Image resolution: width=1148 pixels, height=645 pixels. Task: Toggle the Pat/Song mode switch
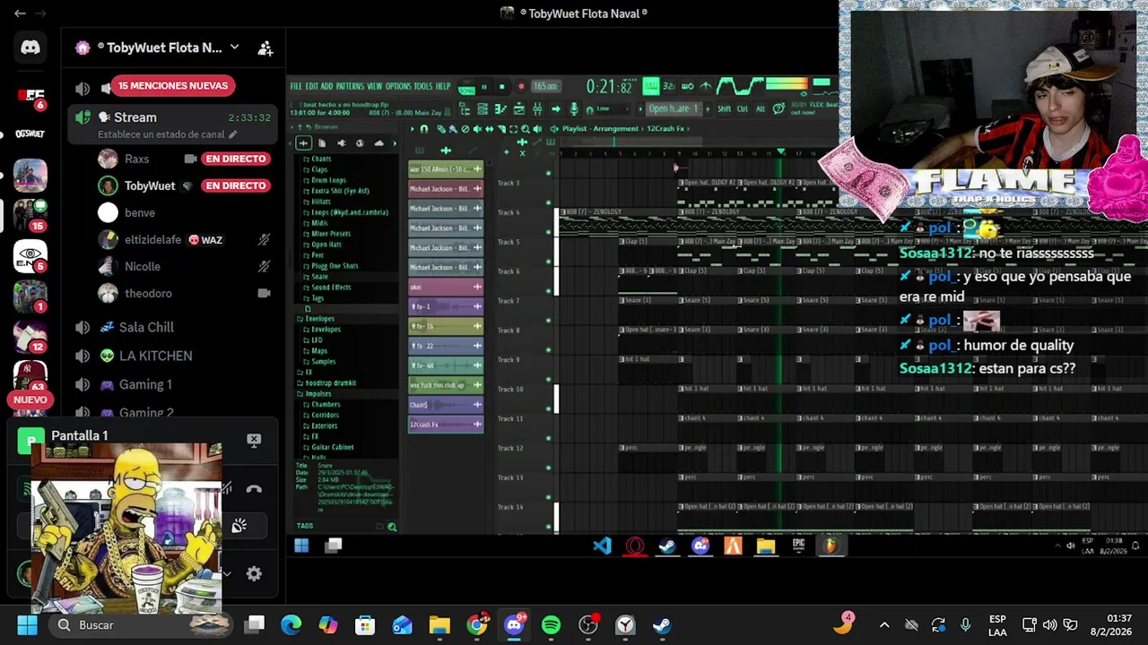click(x=465, y=87)
